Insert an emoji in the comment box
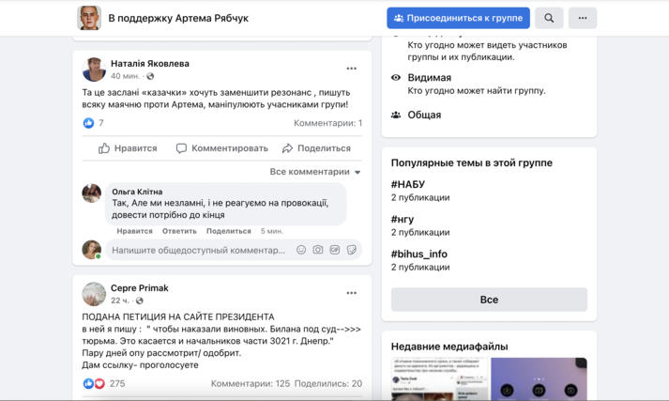 [x=301, y=250]
